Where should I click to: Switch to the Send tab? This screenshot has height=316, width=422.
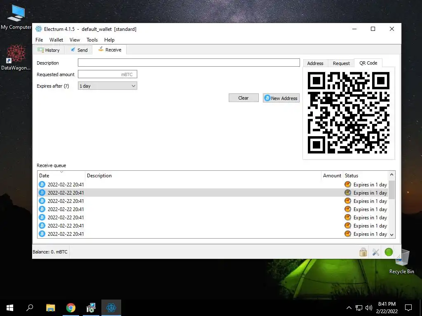(79, 50)
